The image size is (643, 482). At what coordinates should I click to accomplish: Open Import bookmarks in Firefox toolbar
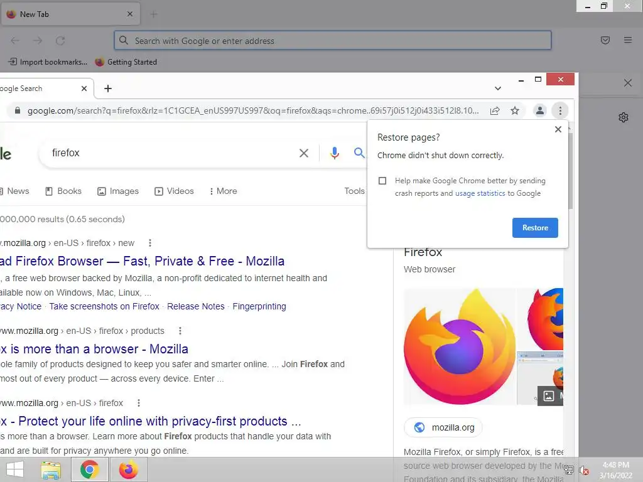(x=48, y=62)
